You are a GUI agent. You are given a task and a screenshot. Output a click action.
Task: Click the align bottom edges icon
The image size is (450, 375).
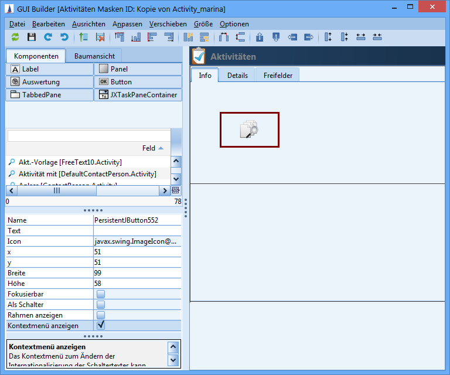[x=136, y=37]
